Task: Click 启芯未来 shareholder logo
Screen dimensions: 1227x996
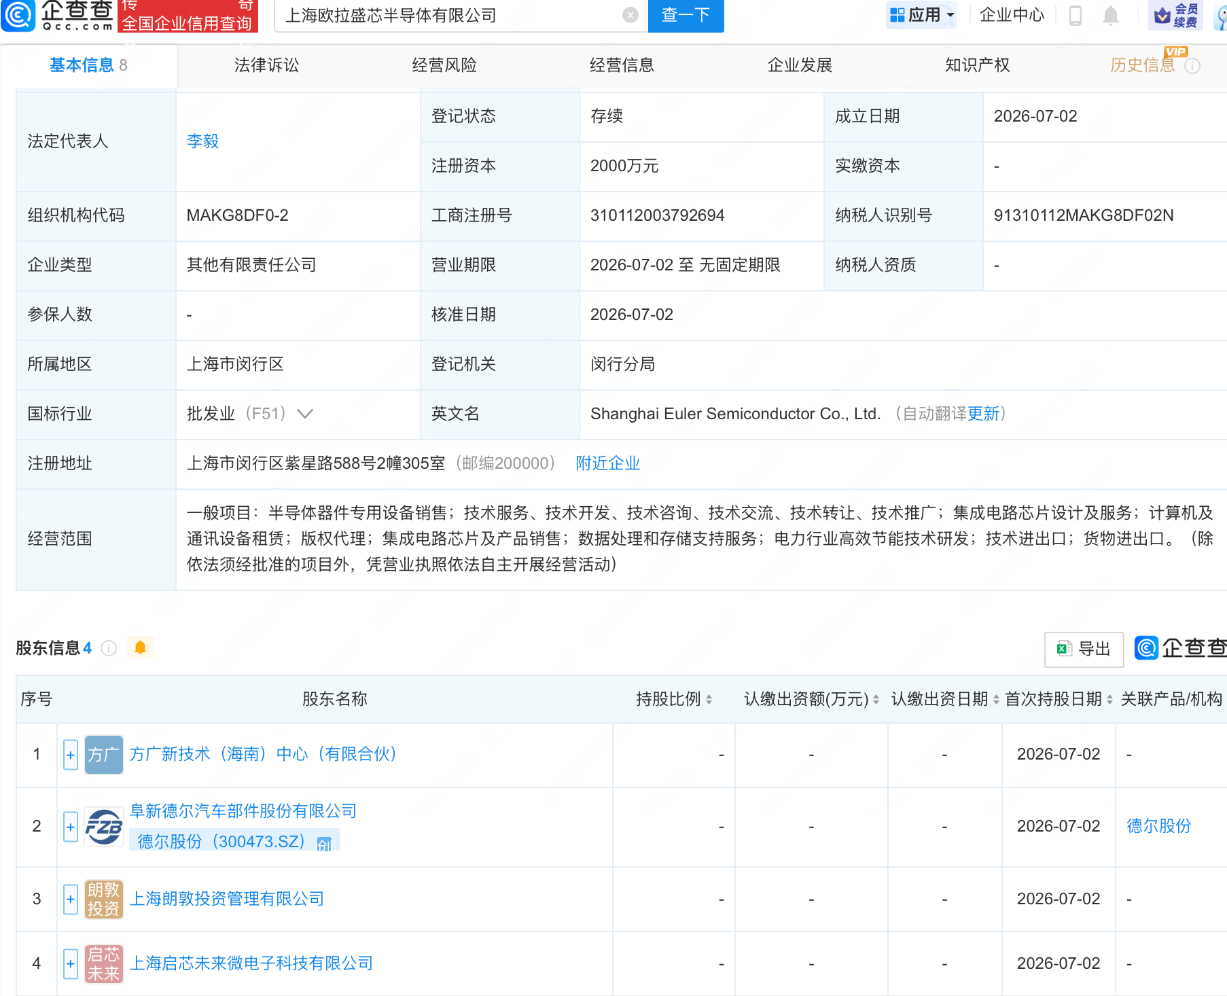Action: pos(104,964)
